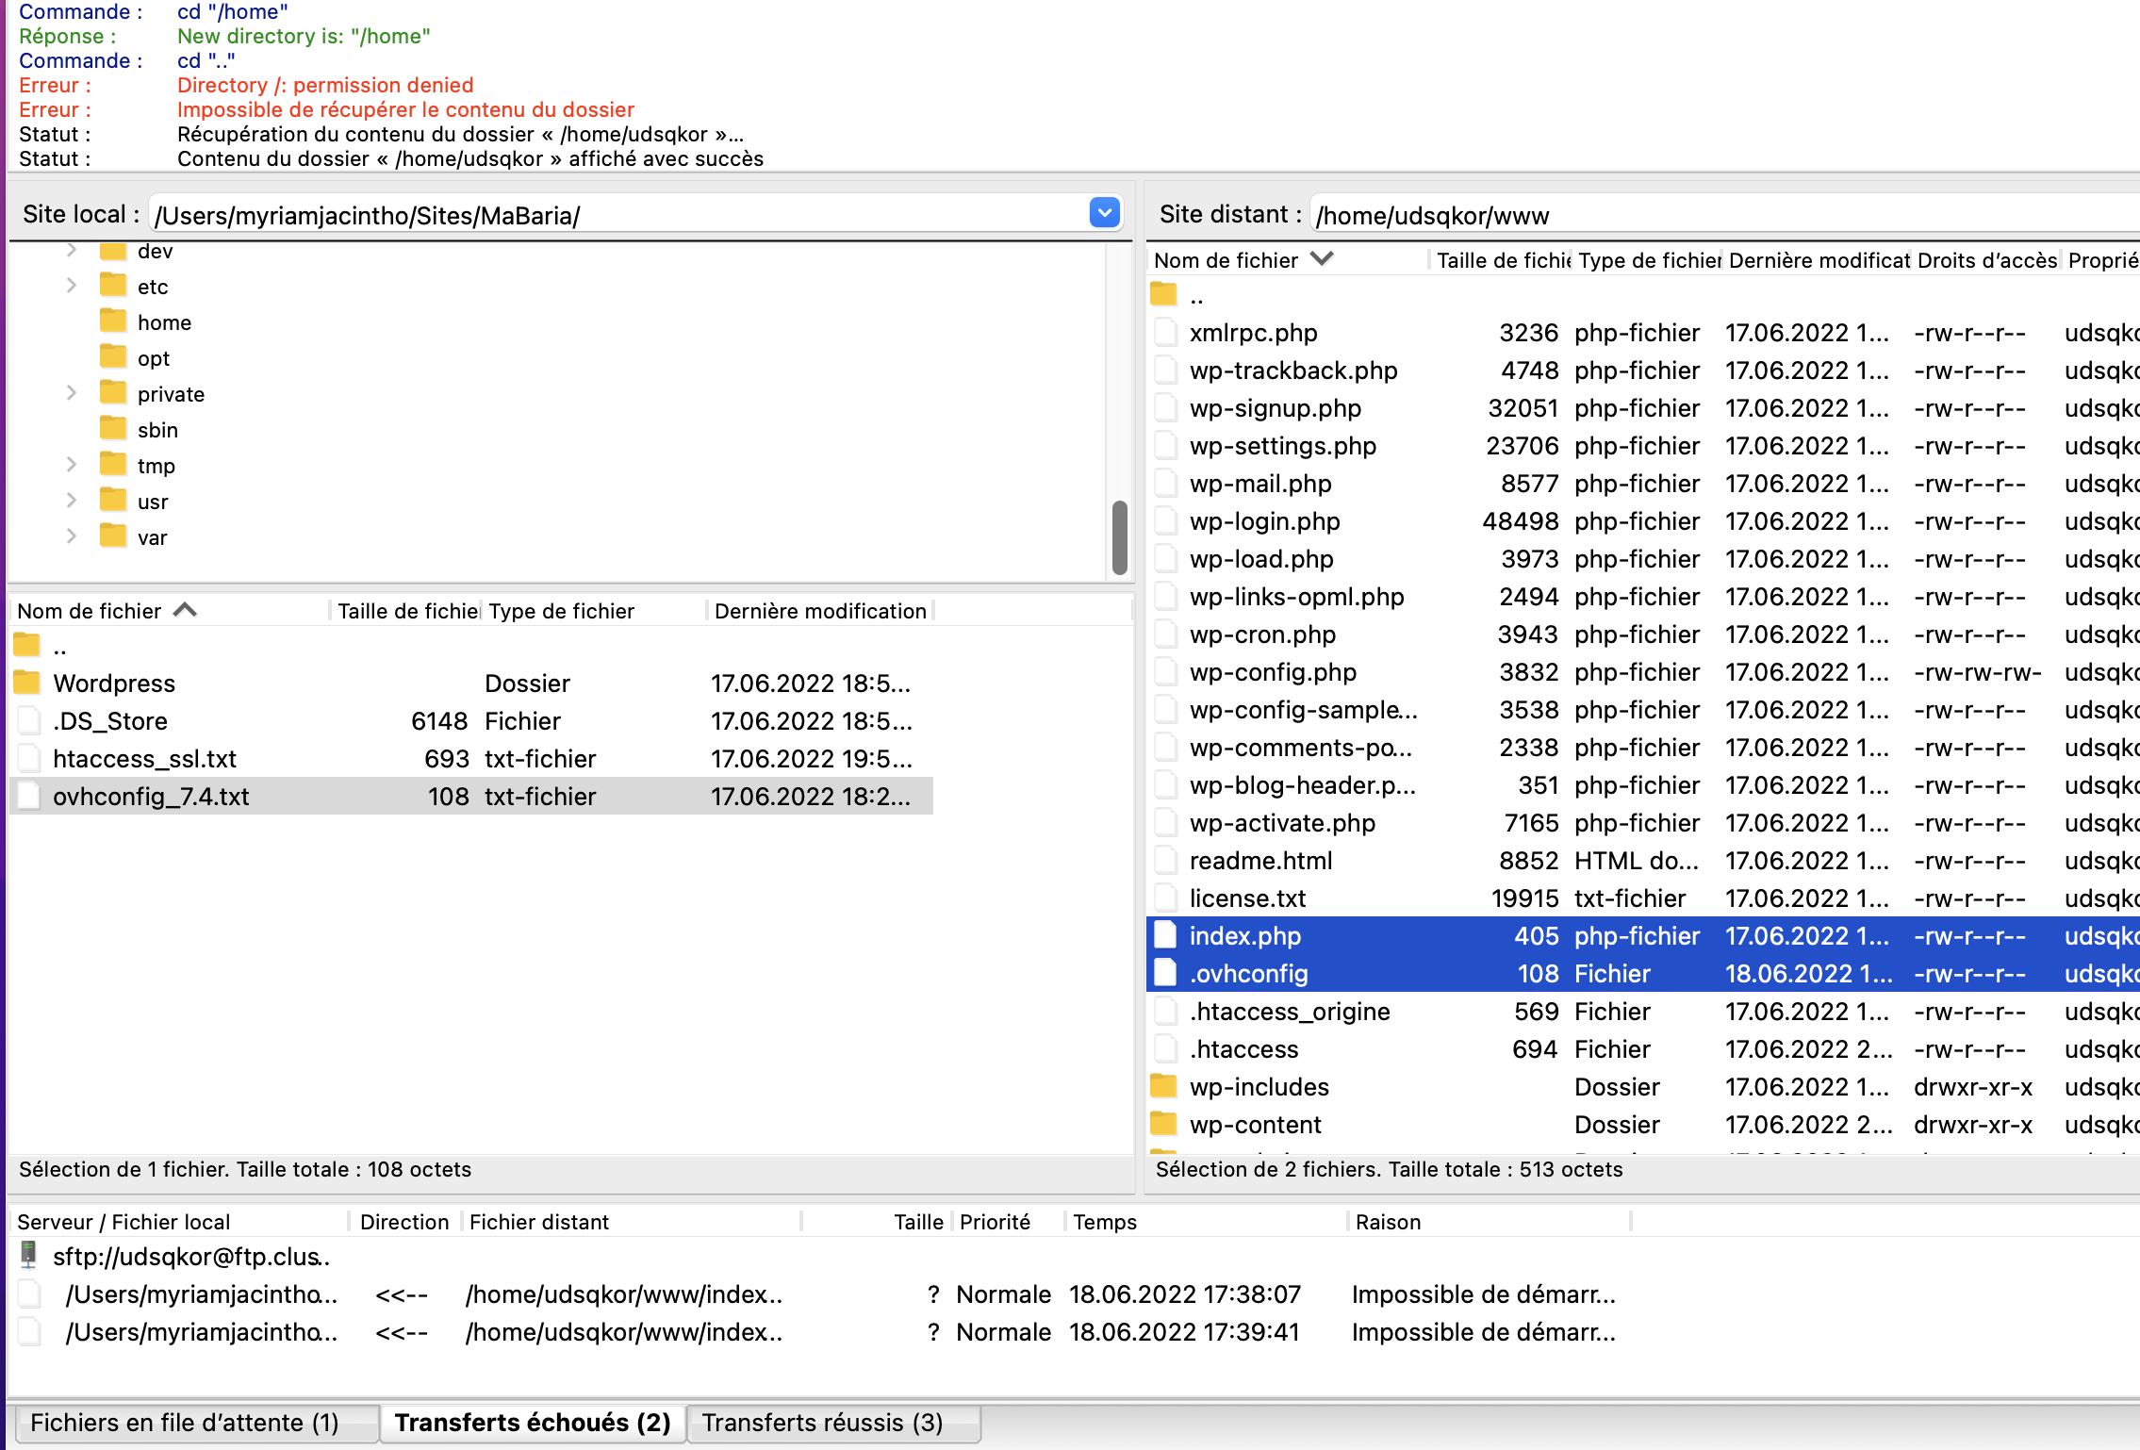This screenshot has width=2140, height=1450.
Task: Expand the var folder tree node
Action: point(72,536)
